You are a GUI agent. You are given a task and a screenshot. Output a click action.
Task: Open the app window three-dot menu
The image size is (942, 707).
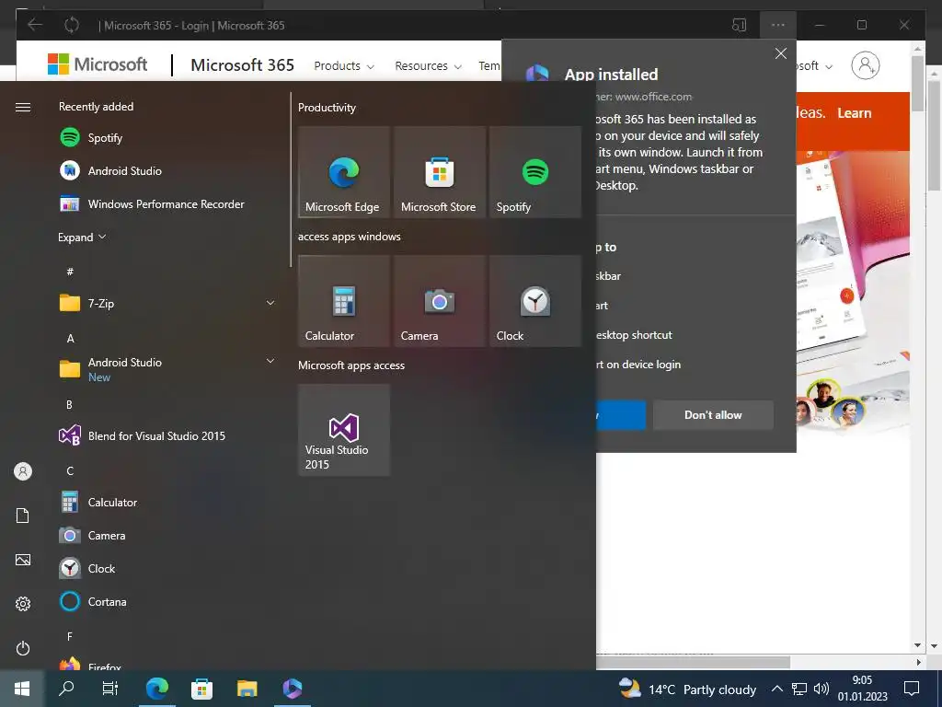click(778, 25)
